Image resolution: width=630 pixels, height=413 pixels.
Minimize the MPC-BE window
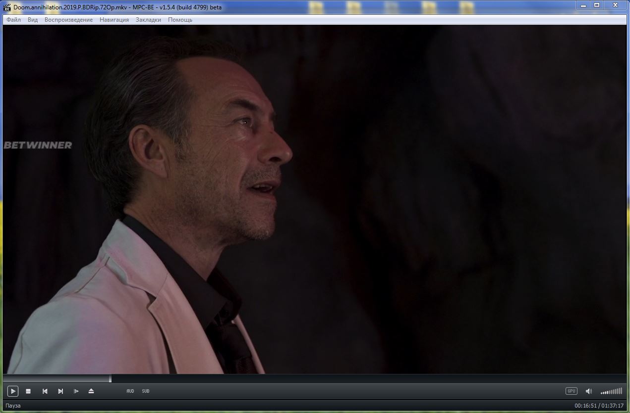[x=582, y=5]
